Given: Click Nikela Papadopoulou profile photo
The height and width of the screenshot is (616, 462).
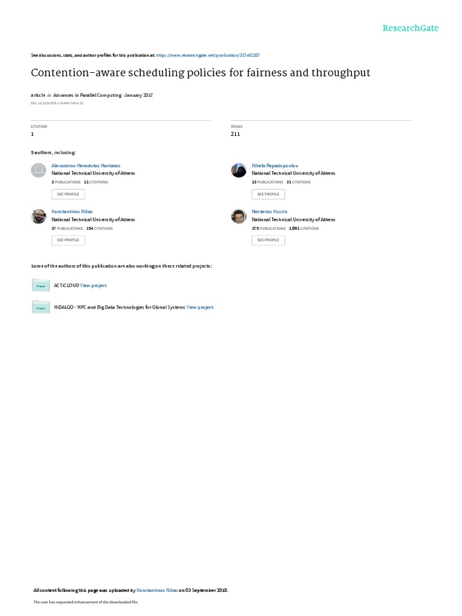Looking at the screenshot, I should click(238, 170).
